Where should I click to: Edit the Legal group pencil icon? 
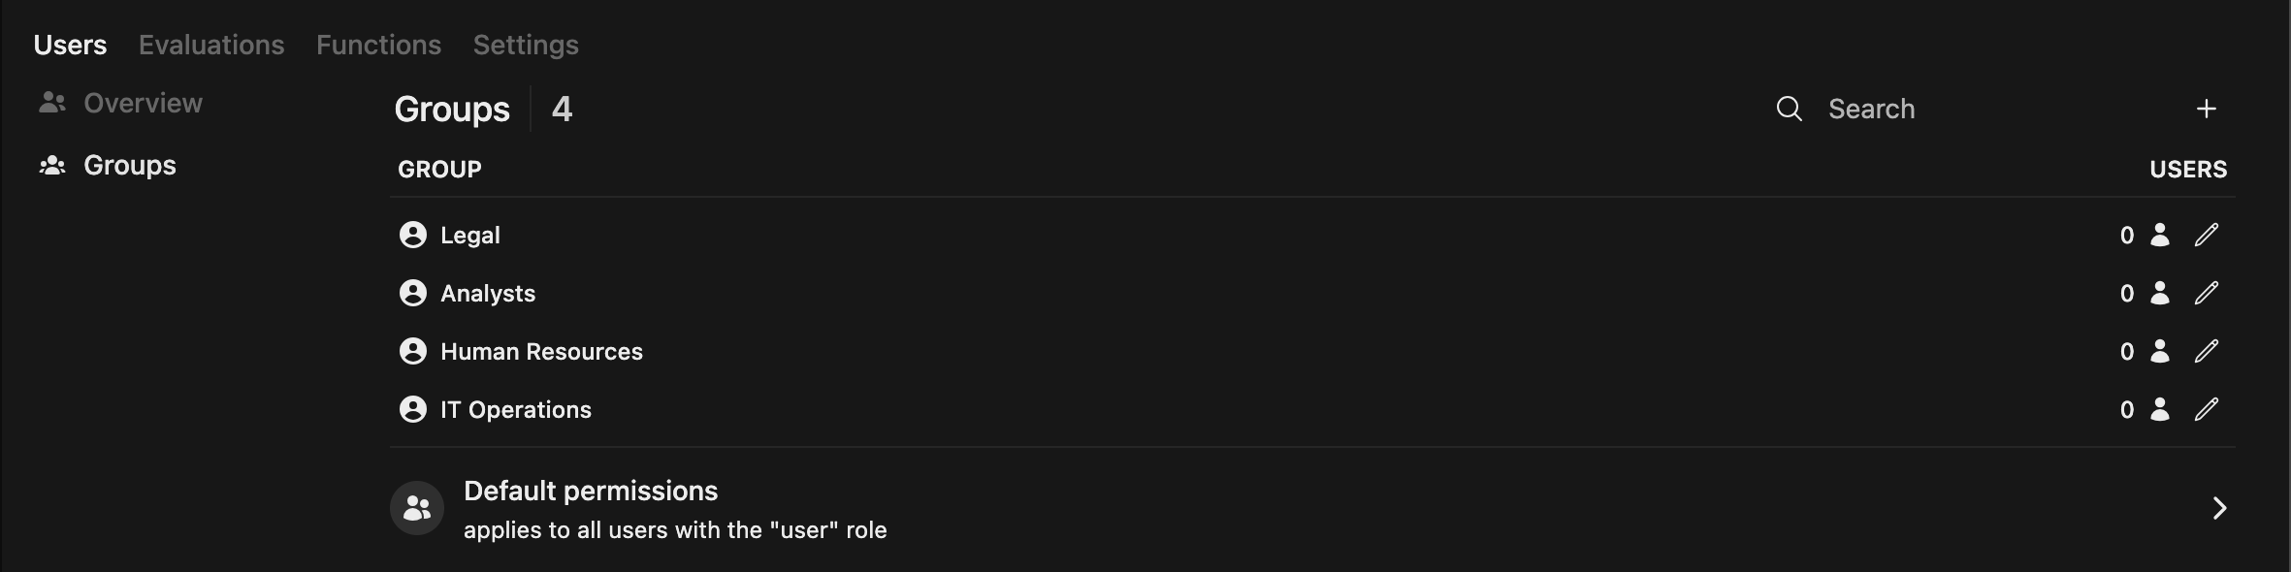(x=2207, y=235)
